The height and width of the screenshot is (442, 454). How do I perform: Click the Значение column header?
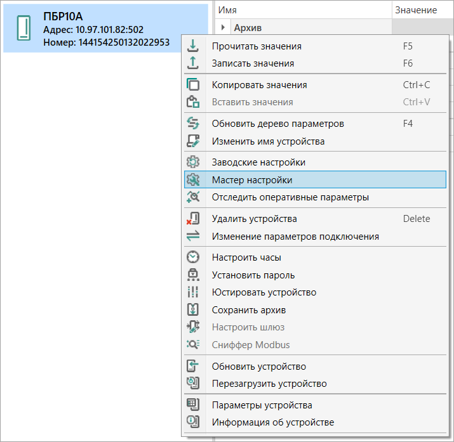[x=423, y=10]
